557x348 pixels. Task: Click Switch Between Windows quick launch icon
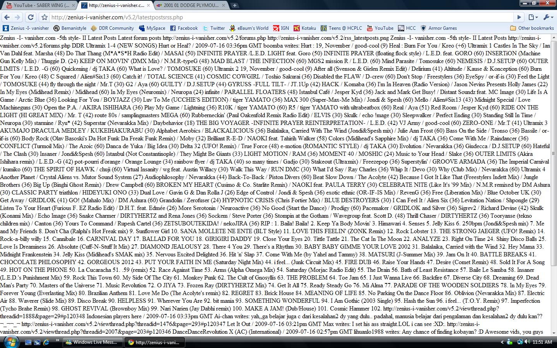pyautogui.click(x=37, y=342)
